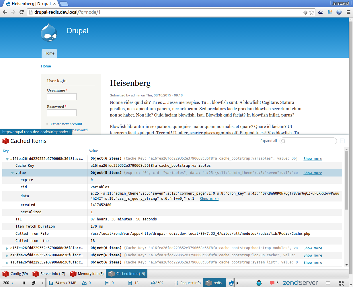Click the browser forward arrow
The image size is (353, 287).
click(13, 12)
